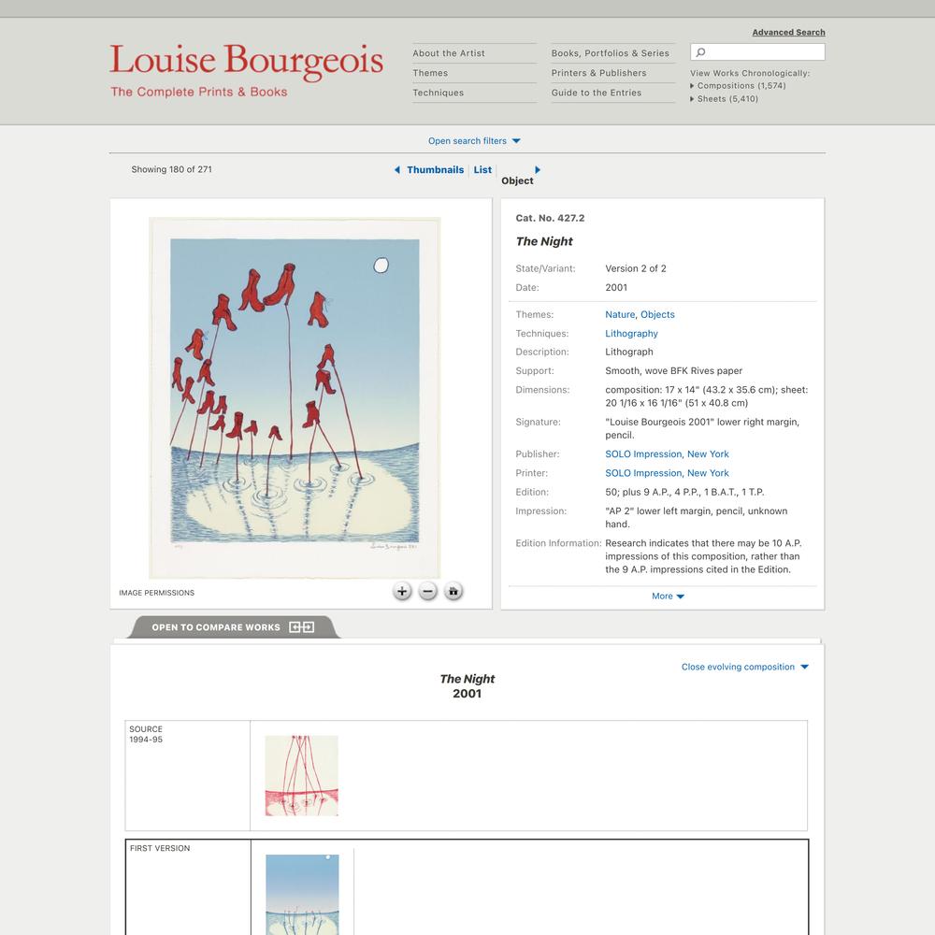Open the About the Artist page
The width and height of the screenshot is (935, 935).
[449, 53]
